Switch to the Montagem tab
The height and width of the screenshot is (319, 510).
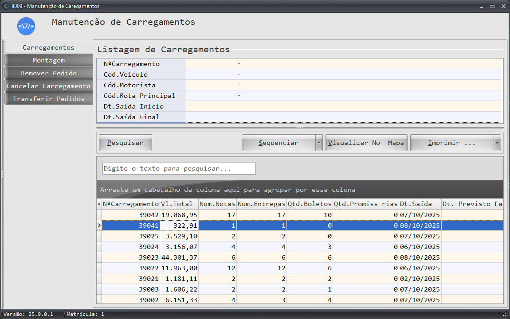tap(49, 60)
